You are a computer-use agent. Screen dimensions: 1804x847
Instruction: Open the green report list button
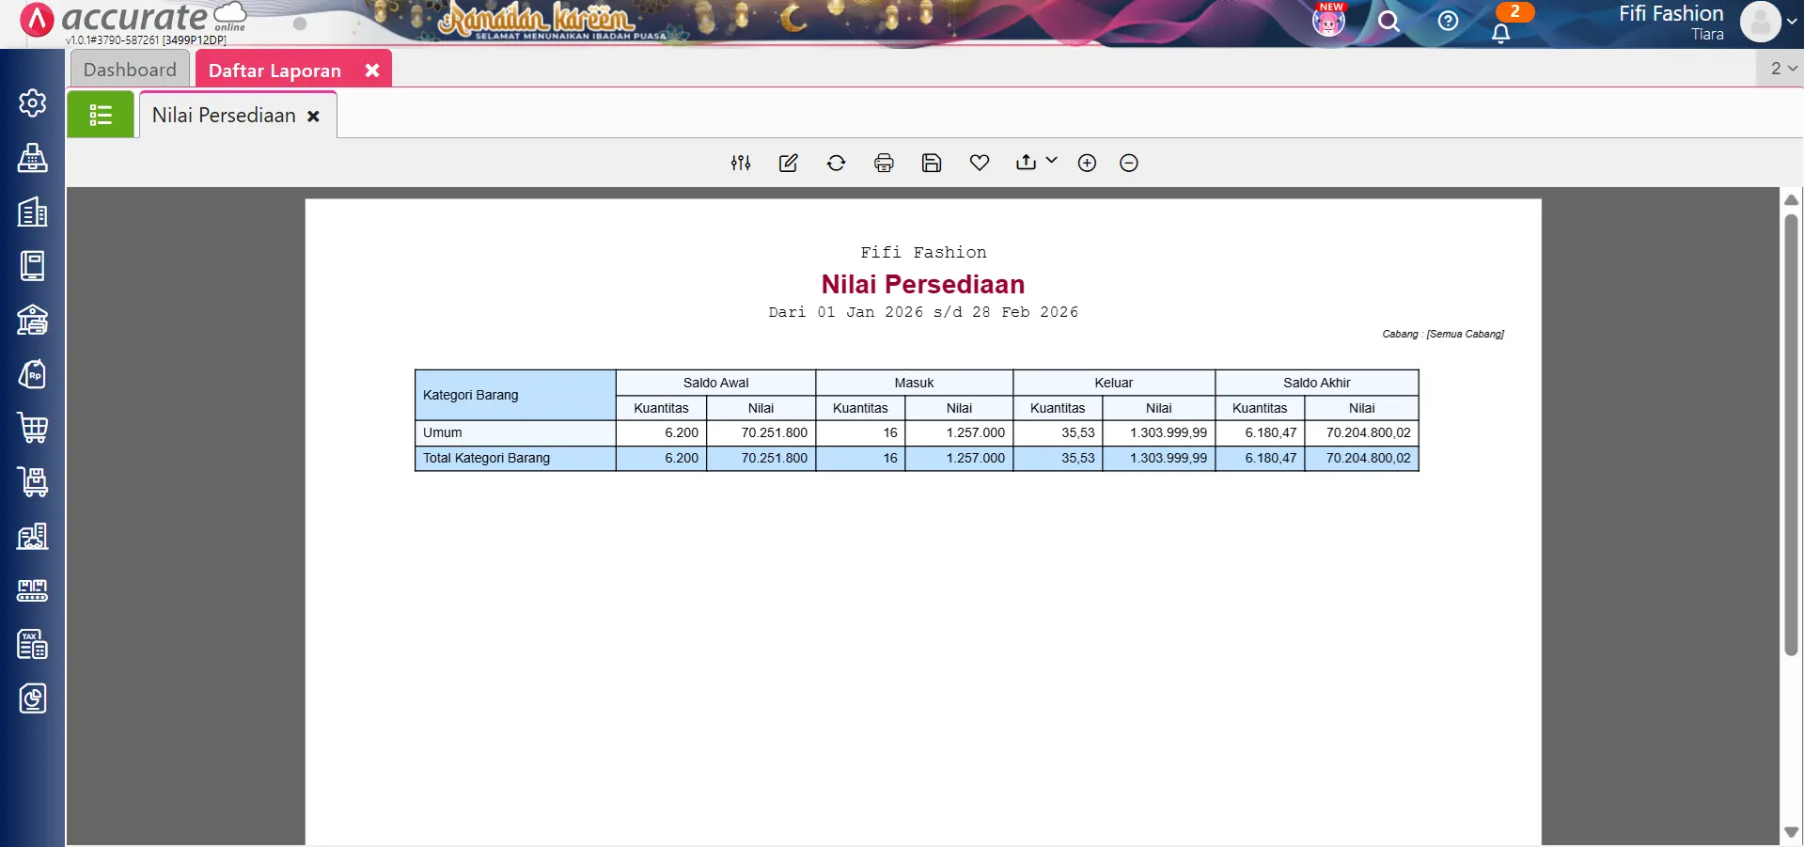[x=101, y=115]
